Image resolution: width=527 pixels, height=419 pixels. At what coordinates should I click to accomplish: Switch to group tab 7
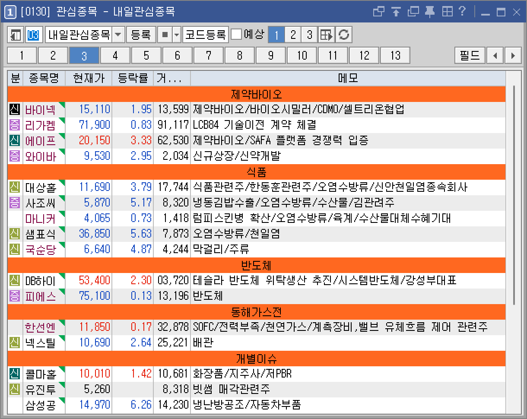click(209, 56)
